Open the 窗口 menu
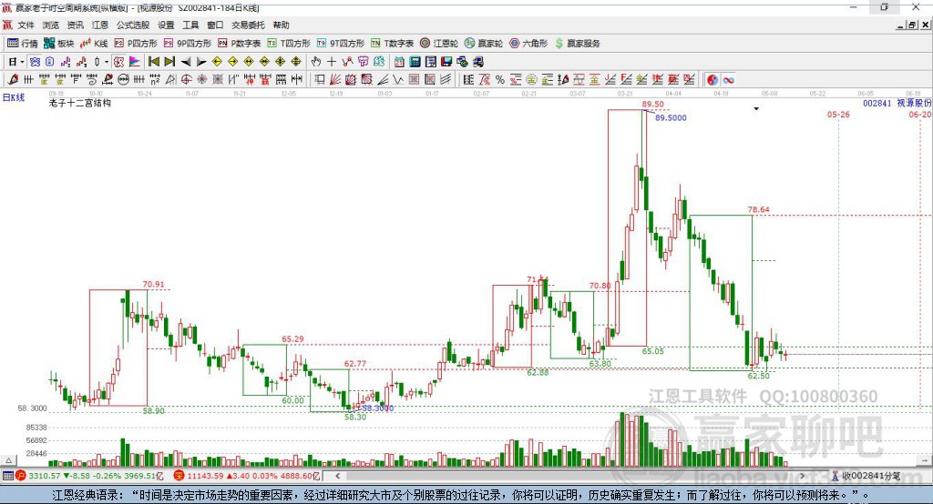The image size is (933, 504). point(215,25)
